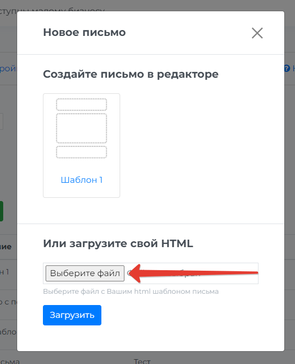
Task: Click the green button partly hidden behind the dialog
Action: pyautogui.click(x=2, y=211)
